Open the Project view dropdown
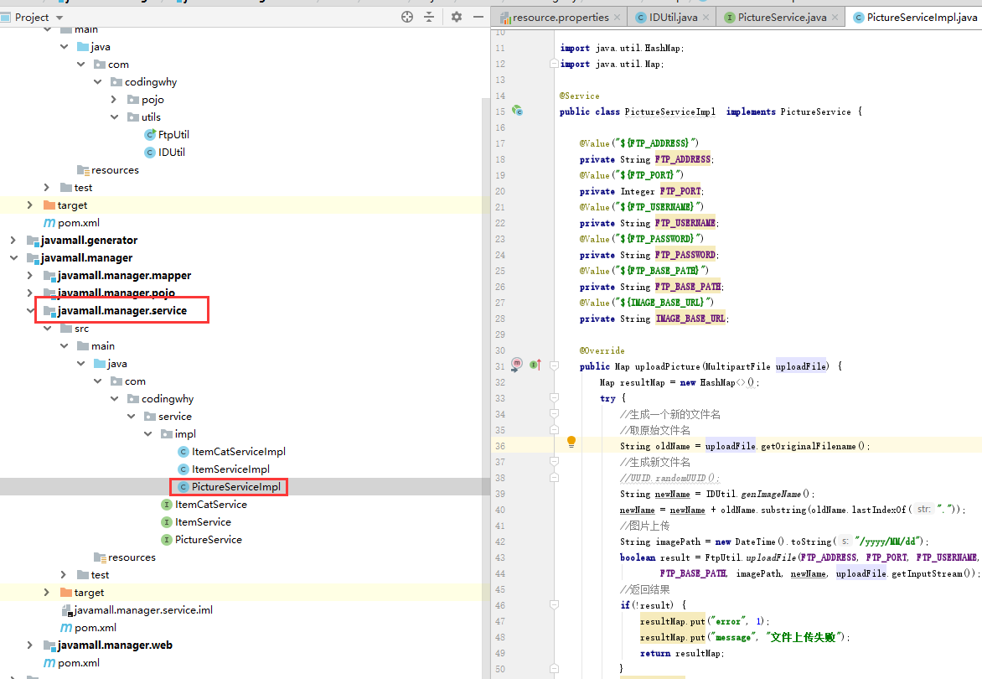The image size is (982, 679). pyautogui.click(x=59, y=17)
